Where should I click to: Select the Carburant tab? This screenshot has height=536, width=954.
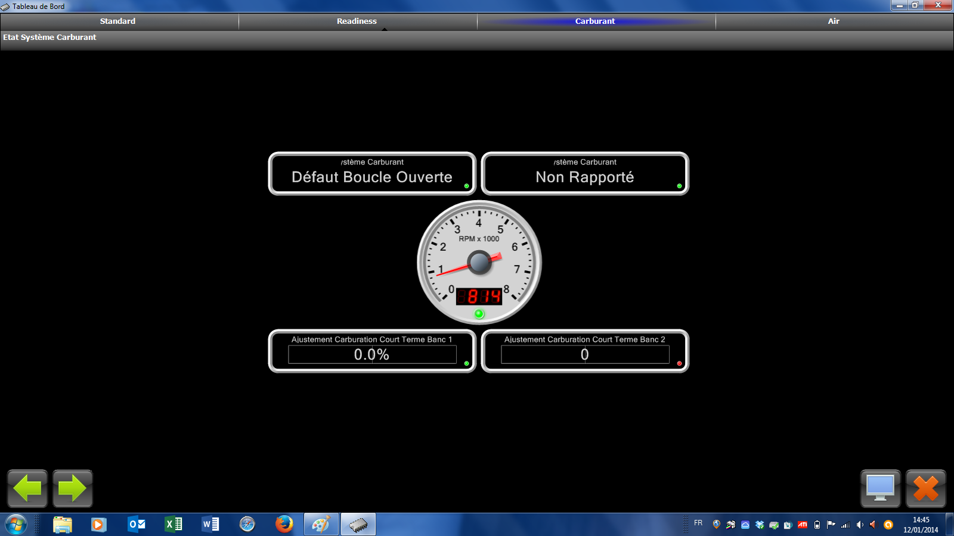click(595, 21)
